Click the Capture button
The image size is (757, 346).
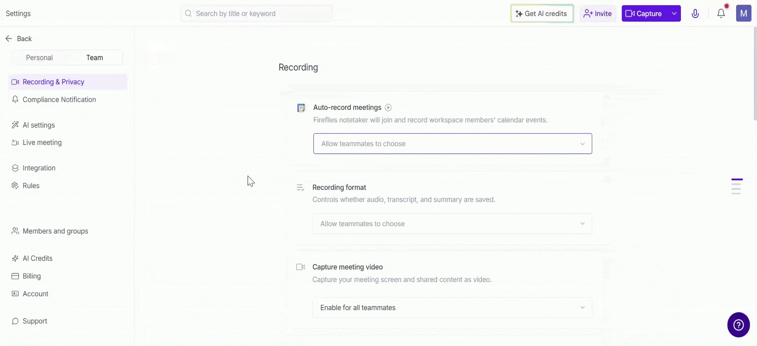[644, 13]
